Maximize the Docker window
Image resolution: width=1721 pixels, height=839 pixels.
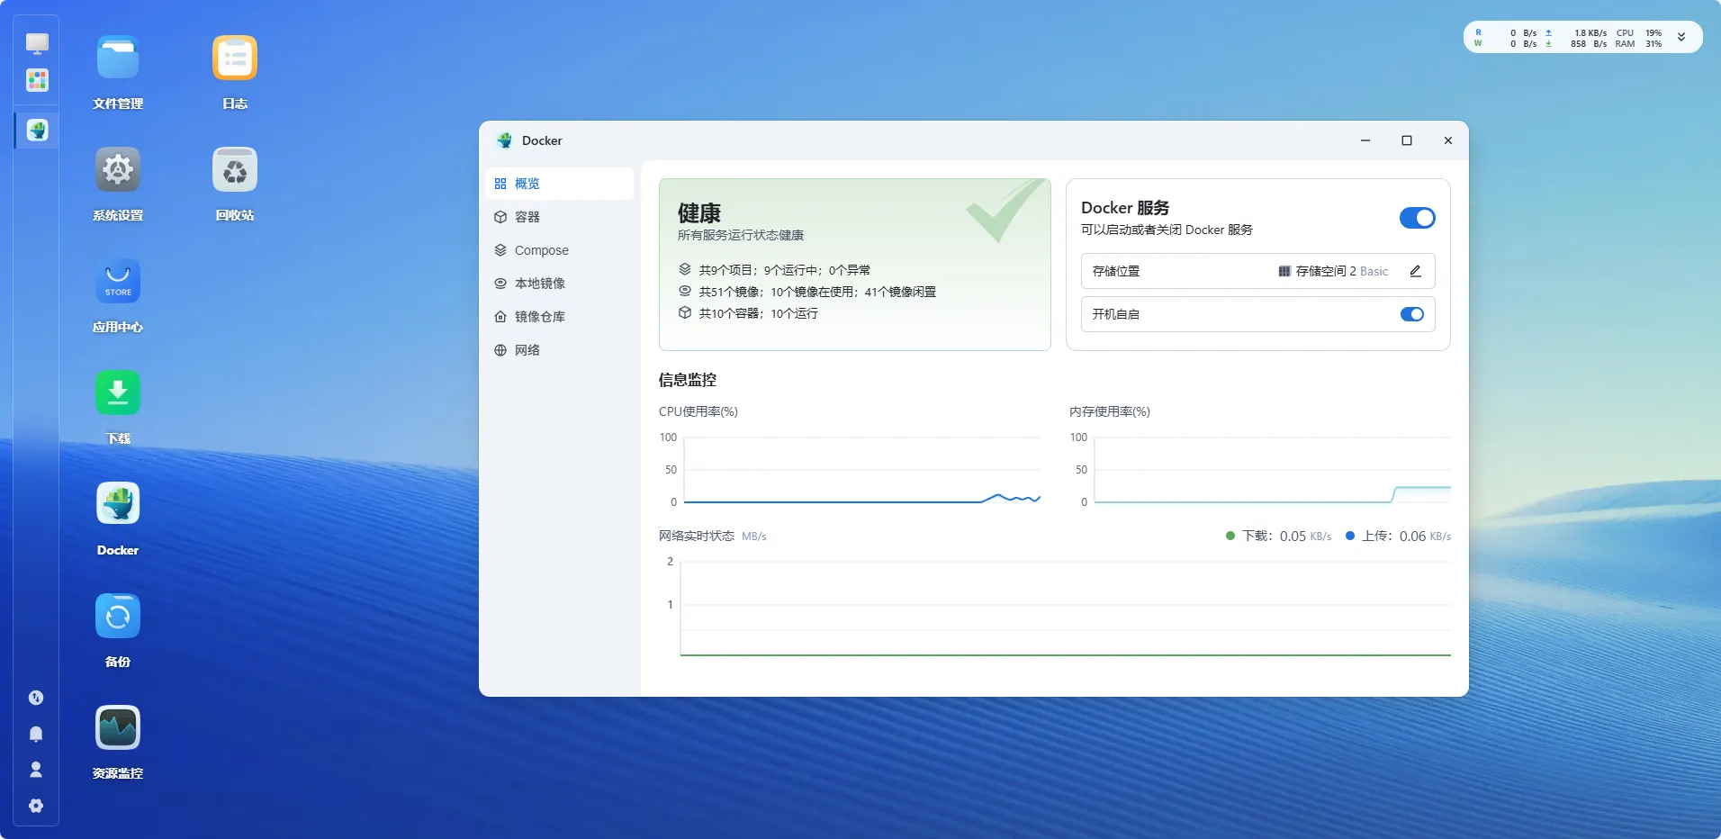point(1407,140)
